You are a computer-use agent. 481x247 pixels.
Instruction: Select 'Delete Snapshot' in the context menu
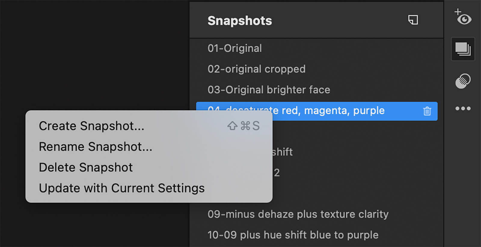pos(85,167)
